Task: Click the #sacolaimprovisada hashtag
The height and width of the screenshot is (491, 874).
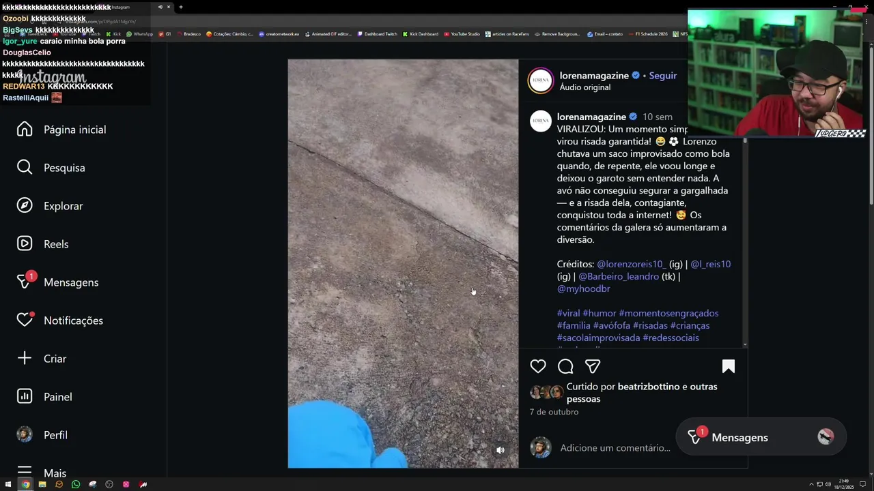Action: point(598,338)
